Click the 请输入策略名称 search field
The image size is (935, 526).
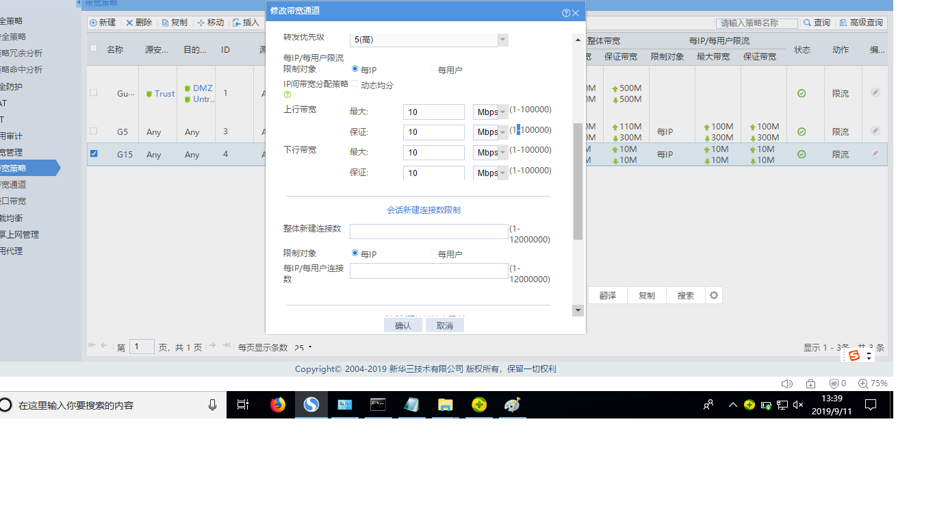[757, 23]
